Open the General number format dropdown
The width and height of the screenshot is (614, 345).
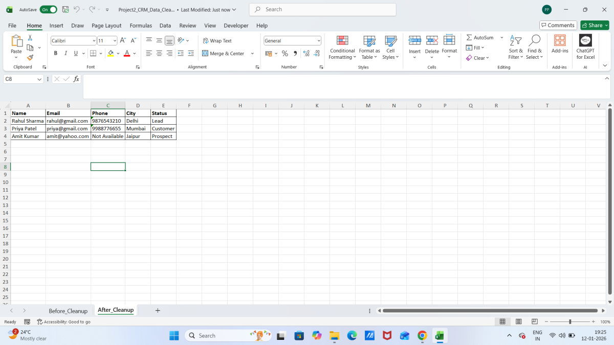(319, 40)
